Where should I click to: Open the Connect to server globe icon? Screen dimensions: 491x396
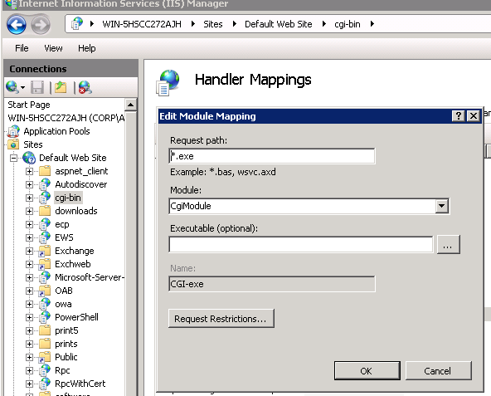[12, 87]
